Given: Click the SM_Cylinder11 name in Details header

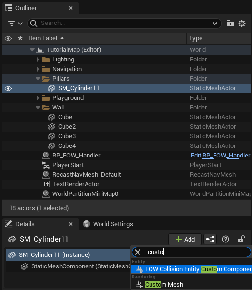Looking at the screenshot, I should point(44,239).
